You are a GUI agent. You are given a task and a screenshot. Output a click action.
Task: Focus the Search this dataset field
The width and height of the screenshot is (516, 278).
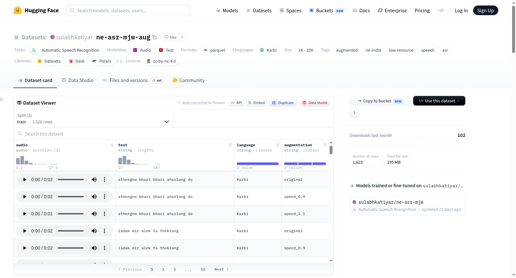pyautogui.click(x=174, y=134)
